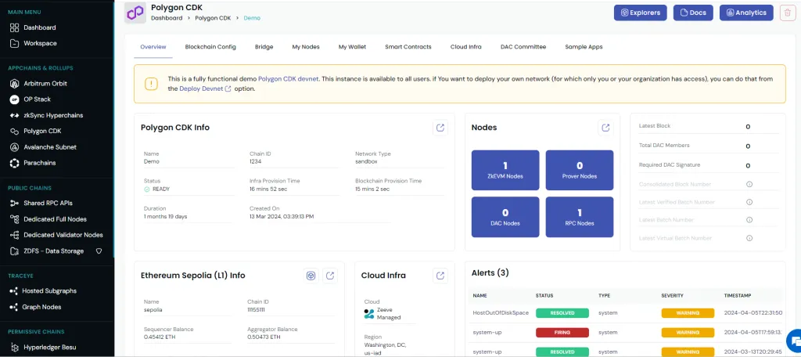Open Hyperledger Besu in the sidebar
The height and width of the screenshot is (357, 801).
[x=44, y=348]
